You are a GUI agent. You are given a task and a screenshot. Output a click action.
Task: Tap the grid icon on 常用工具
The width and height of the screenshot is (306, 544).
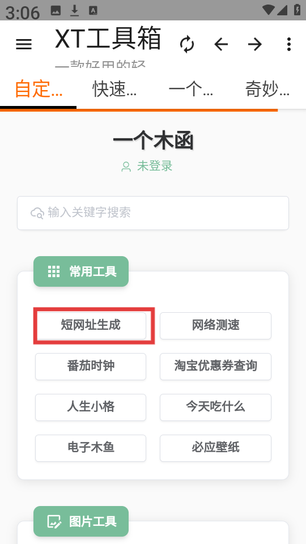[x=54, y=271]
